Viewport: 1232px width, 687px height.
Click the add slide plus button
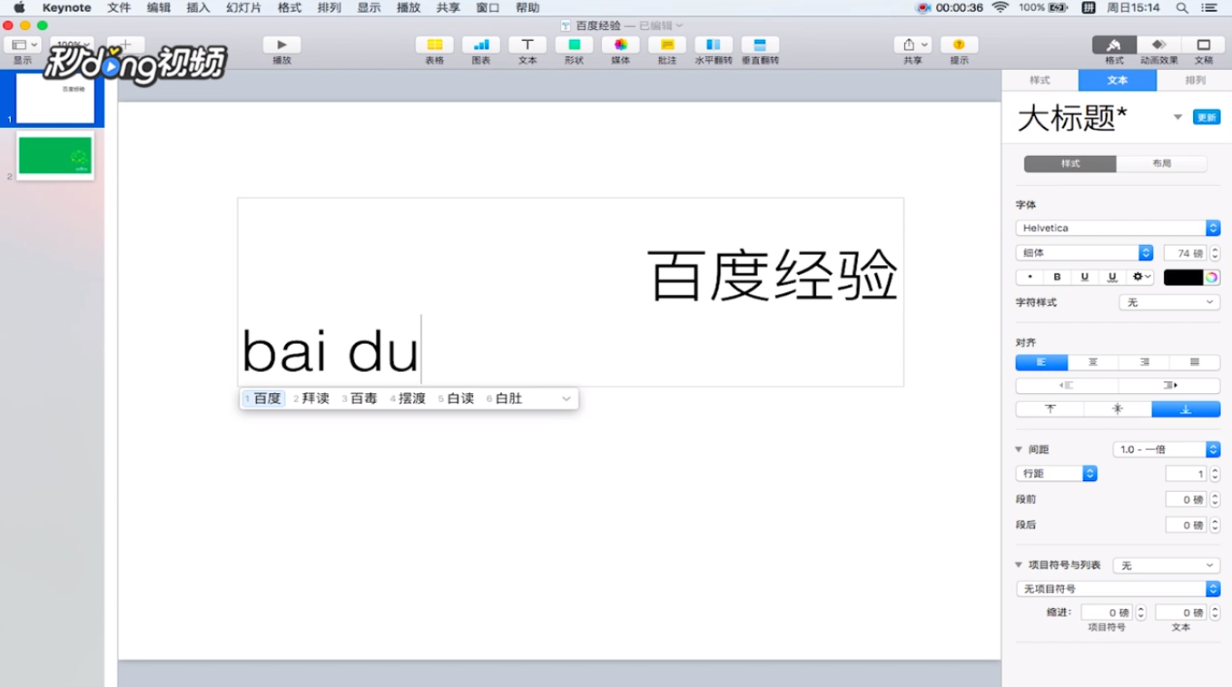pyautogui.click(x=126, y=44)
